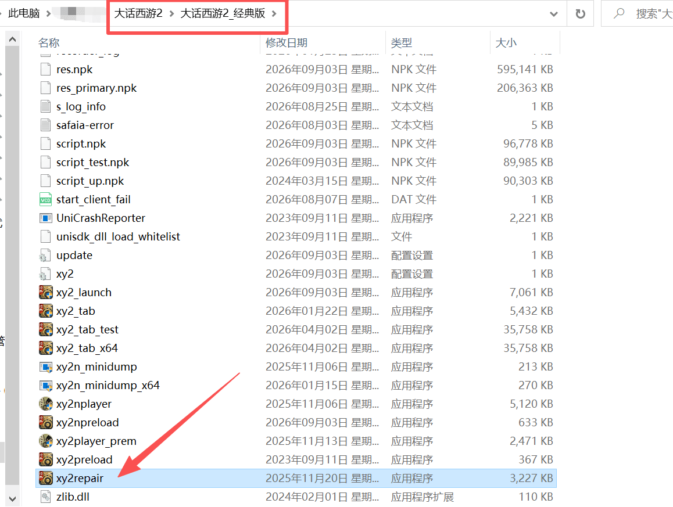673x507 pixels.
Task: Select the zlib.dll file name
Action: pyautogui.click(x=73, y=497)
